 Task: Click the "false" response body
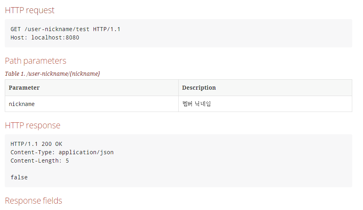click(x=19, y=177)
